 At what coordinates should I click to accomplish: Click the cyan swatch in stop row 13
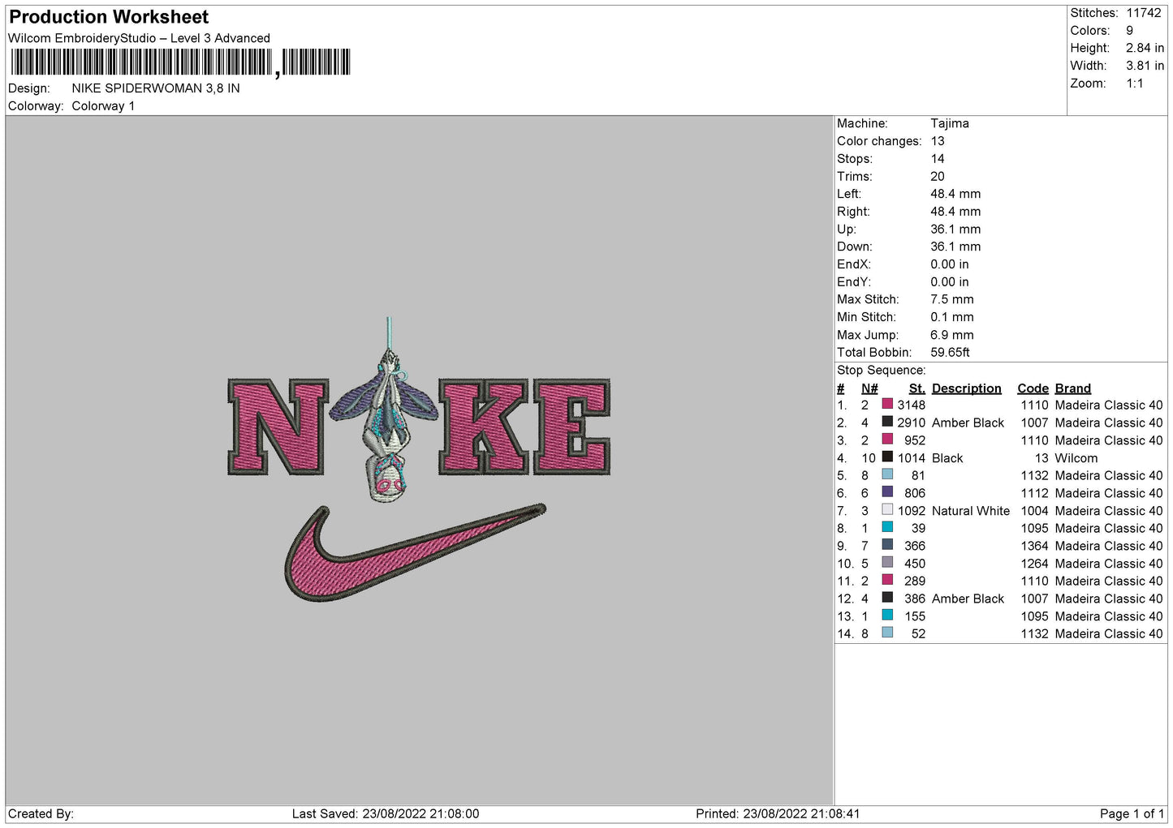tap(887, 616)
